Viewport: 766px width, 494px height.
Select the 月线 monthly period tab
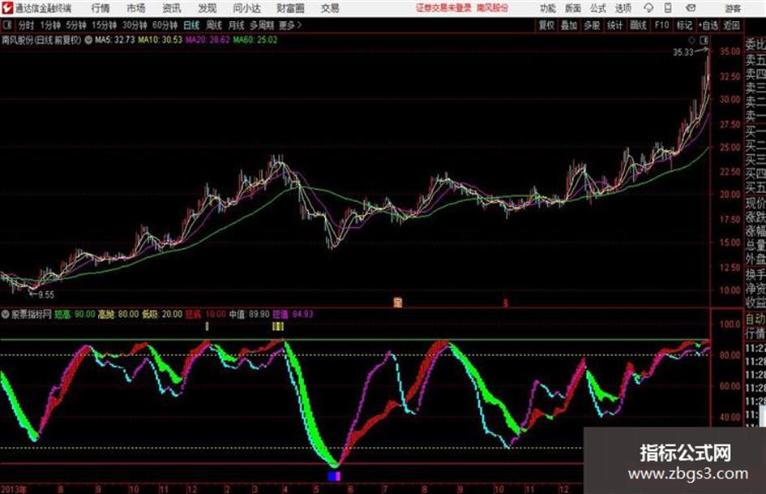pyautogui.click(x=237, y=25)
